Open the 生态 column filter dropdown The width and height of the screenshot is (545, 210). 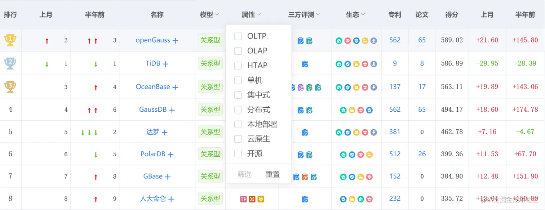[363, 15]
